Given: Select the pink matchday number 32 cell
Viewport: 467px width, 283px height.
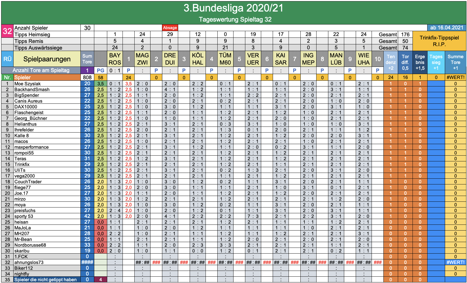Looking at the screenshot, I should (x=7, y=31).
